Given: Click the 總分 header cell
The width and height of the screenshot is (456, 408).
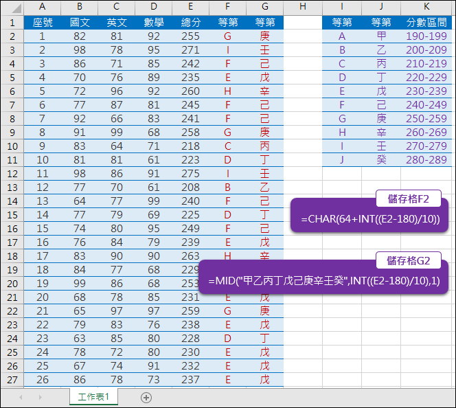Looking at the screenshot, I should click(x=190, y=23).
